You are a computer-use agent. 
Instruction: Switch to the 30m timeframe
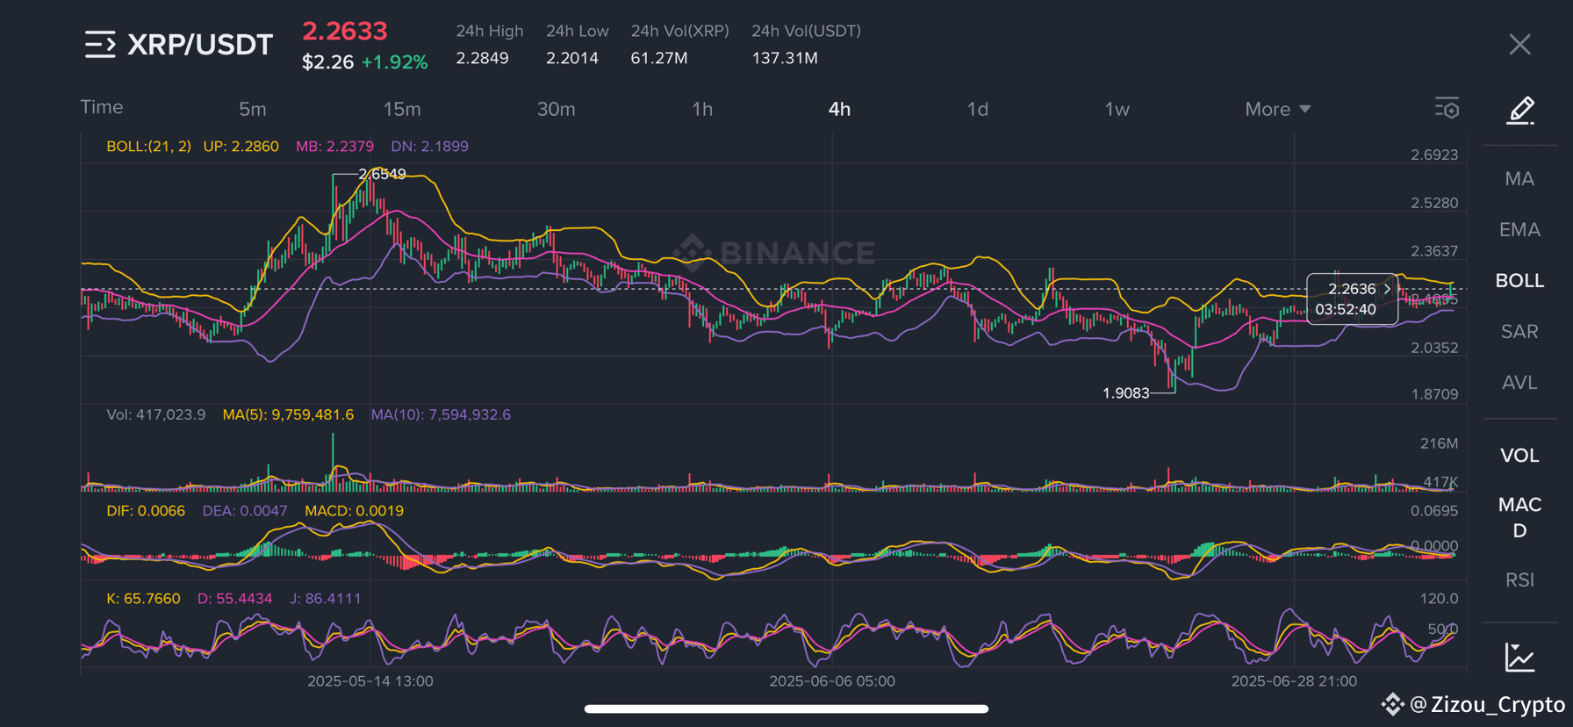coord(557,109)
